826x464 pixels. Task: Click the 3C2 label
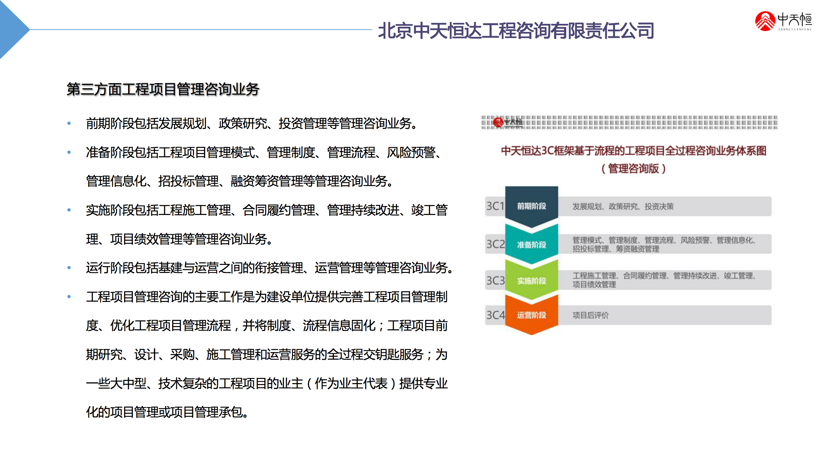click(x=496, y=244)
